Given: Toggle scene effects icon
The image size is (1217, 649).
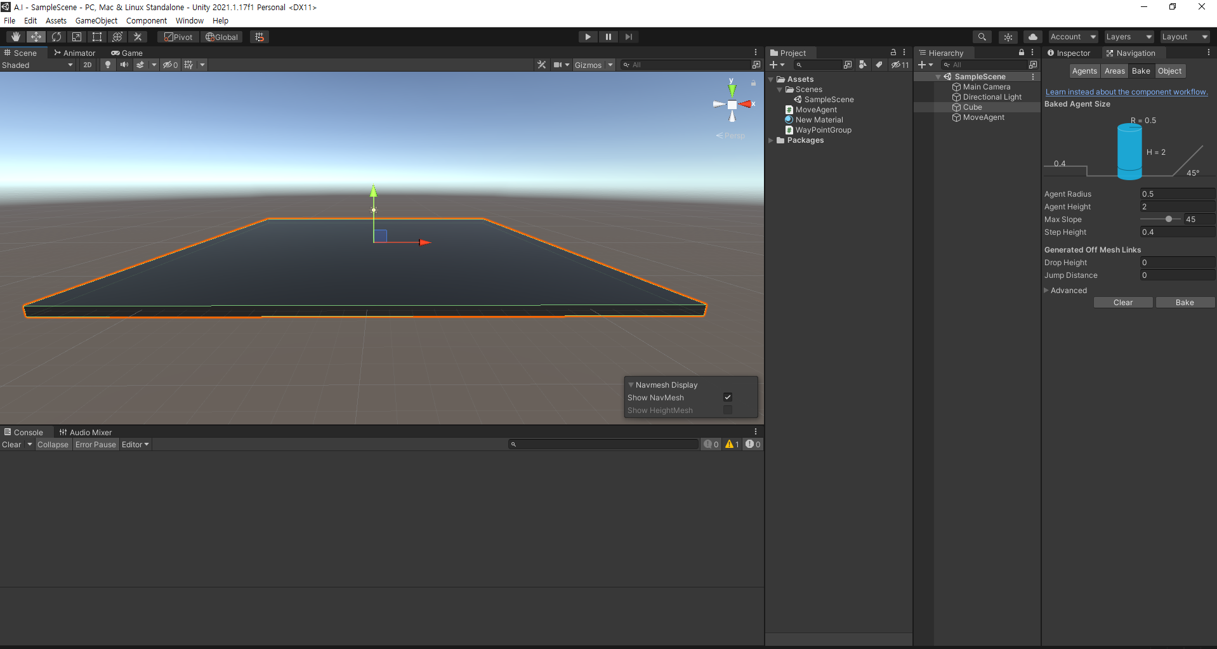Looking at the screenshot, I should pyautogui.click(x=140, y=65).
